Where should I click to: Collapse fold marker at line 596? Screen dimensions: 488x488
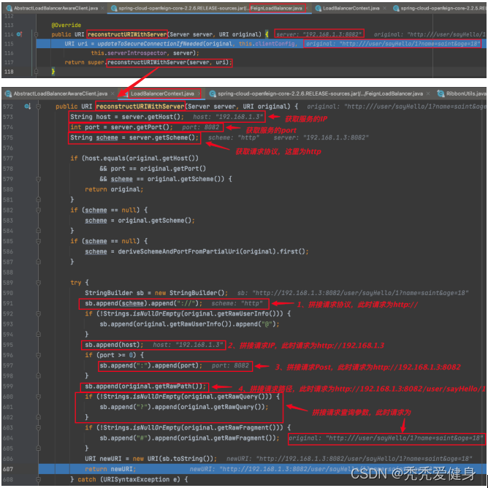pos(38,355)
